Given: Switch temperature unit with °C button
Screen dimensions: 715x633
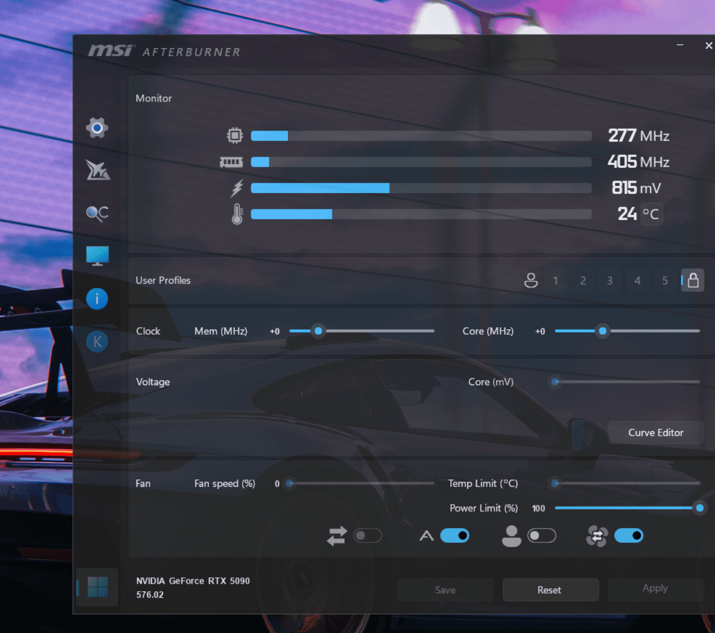Looking at the screenshot, I should [651, 214].
